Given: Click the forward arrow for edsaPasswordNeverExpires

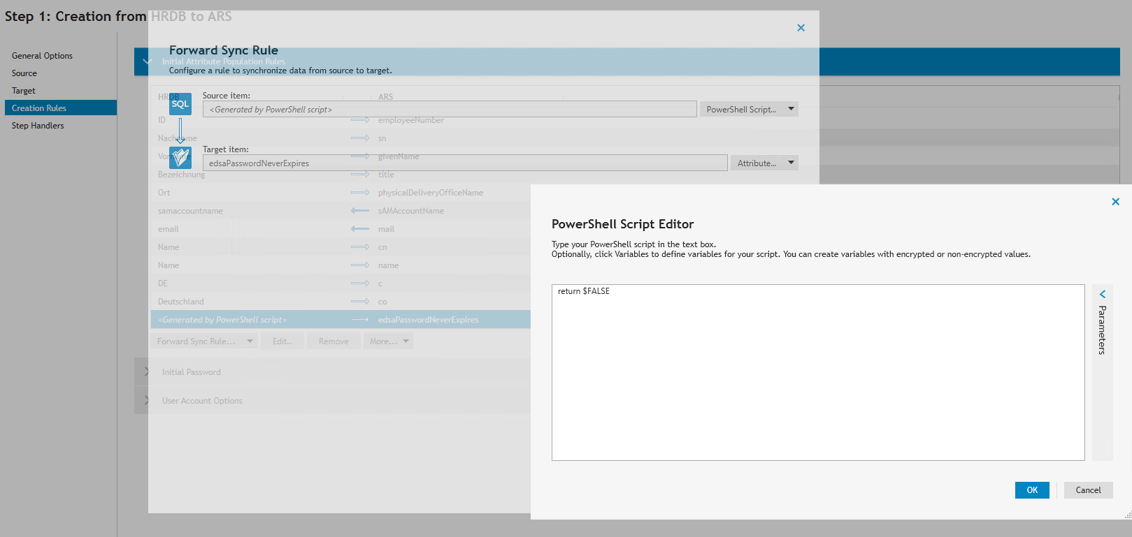Looking at the screenshot, I should (x=360, y=320).
